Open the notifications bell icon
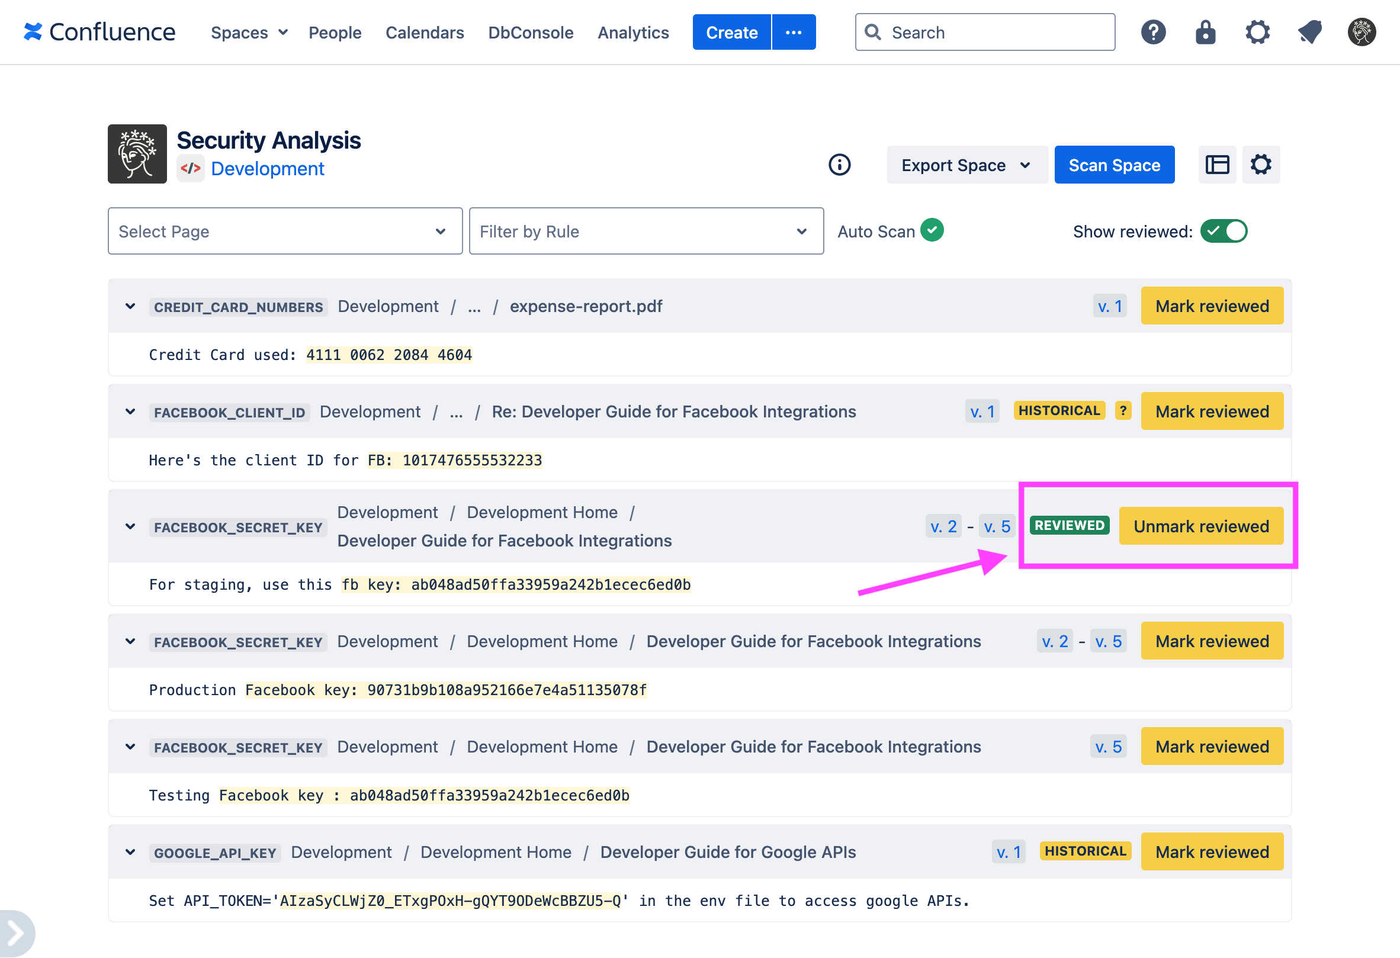Image resolution: width=1400 pixels, height=958 pixels. click(x=1309, y=32)
